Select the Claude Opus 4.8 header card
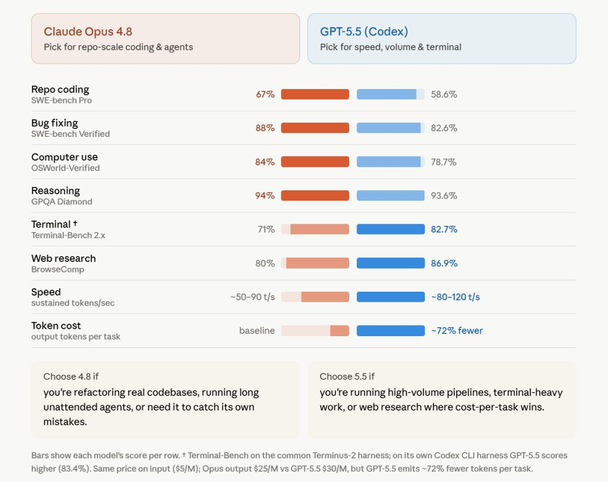The image size is (608, 482). 165,39
